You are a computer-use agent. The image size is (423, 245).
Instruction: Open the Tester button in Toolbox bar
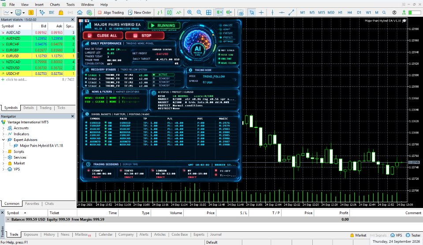(x=413, y=235)
